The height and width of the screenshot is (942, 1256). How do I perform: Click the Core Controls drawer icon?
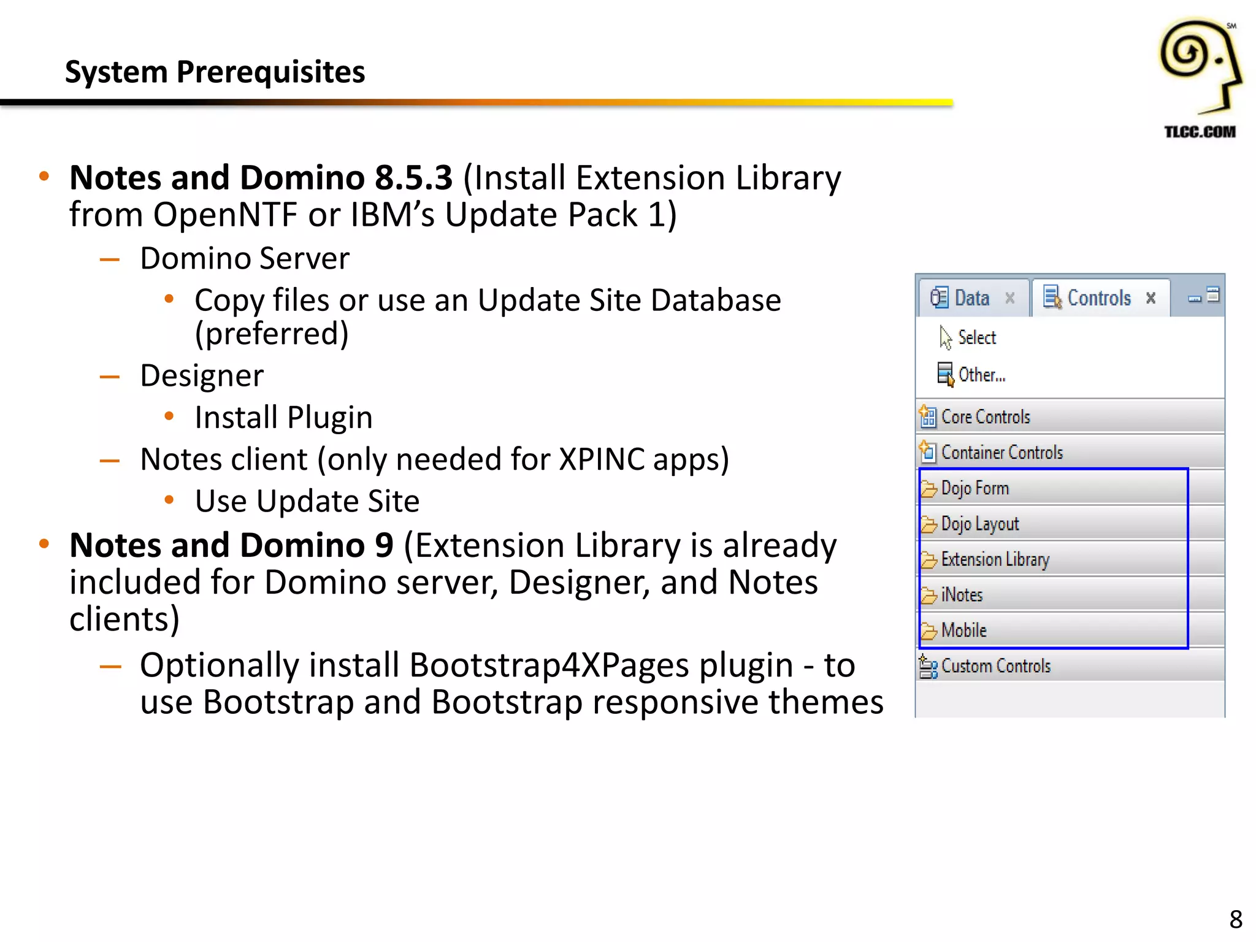click(x=928, y=417)
